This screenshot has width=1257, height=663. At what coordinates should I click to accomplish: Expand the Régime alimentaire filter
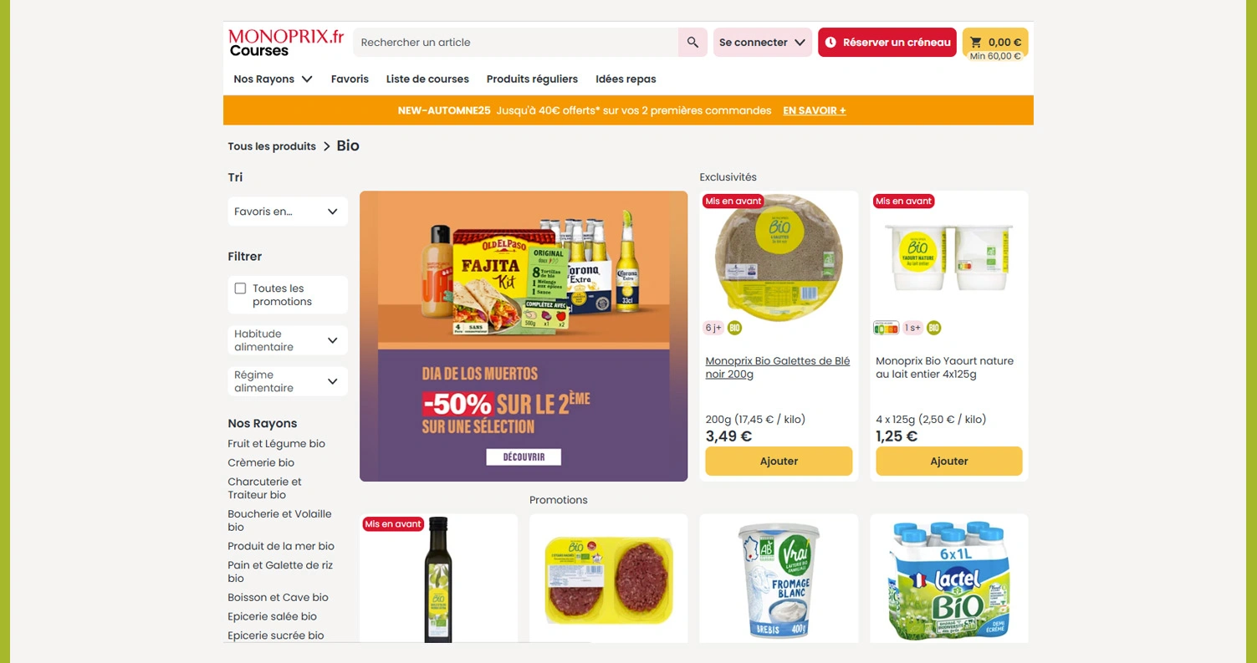[288, 381]
